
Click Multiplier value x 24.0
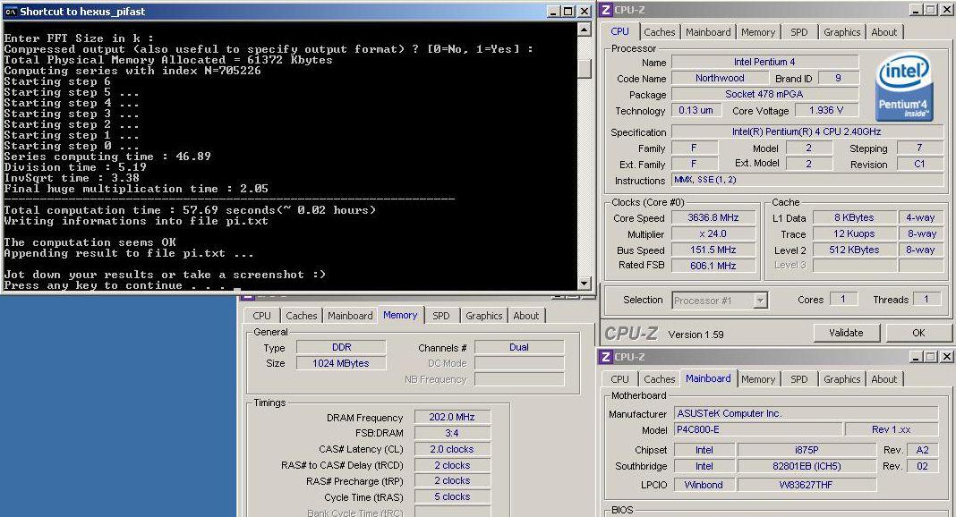click(x=713, y=233)
